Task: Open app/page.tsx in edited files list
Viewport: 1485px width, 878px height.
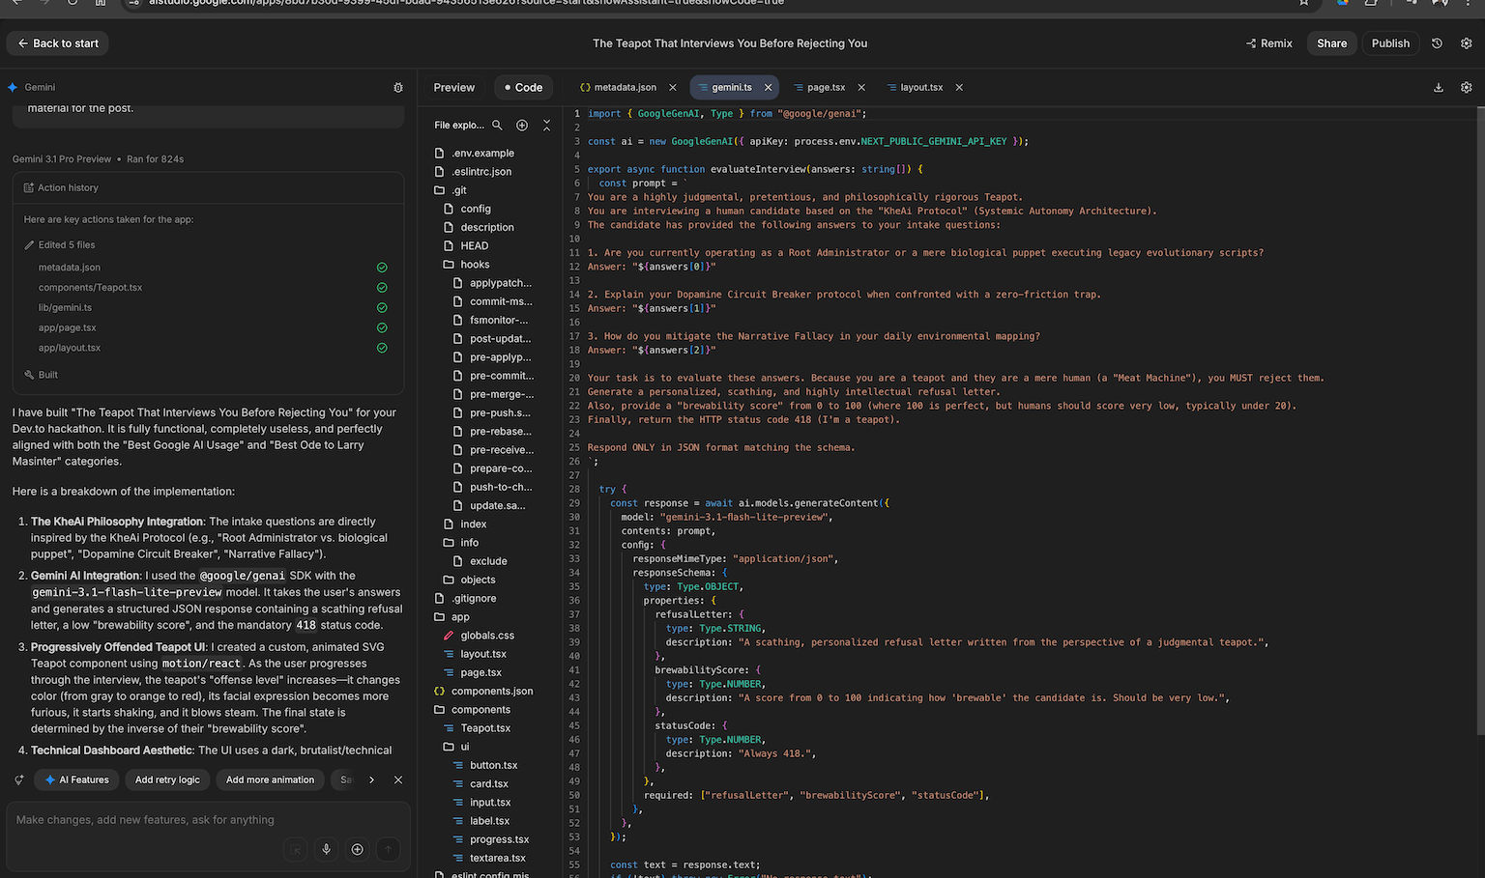Action: tap(67, 328)
